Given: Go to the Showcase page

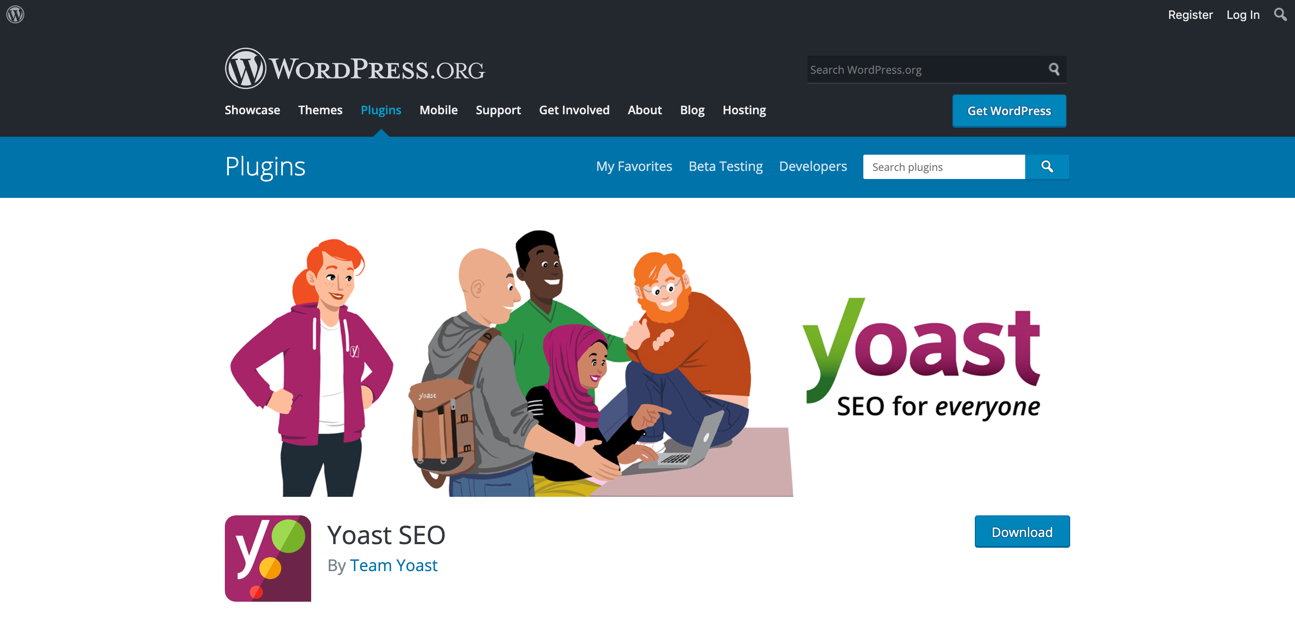Looking at the screenshot, I should tap(252, 110).
